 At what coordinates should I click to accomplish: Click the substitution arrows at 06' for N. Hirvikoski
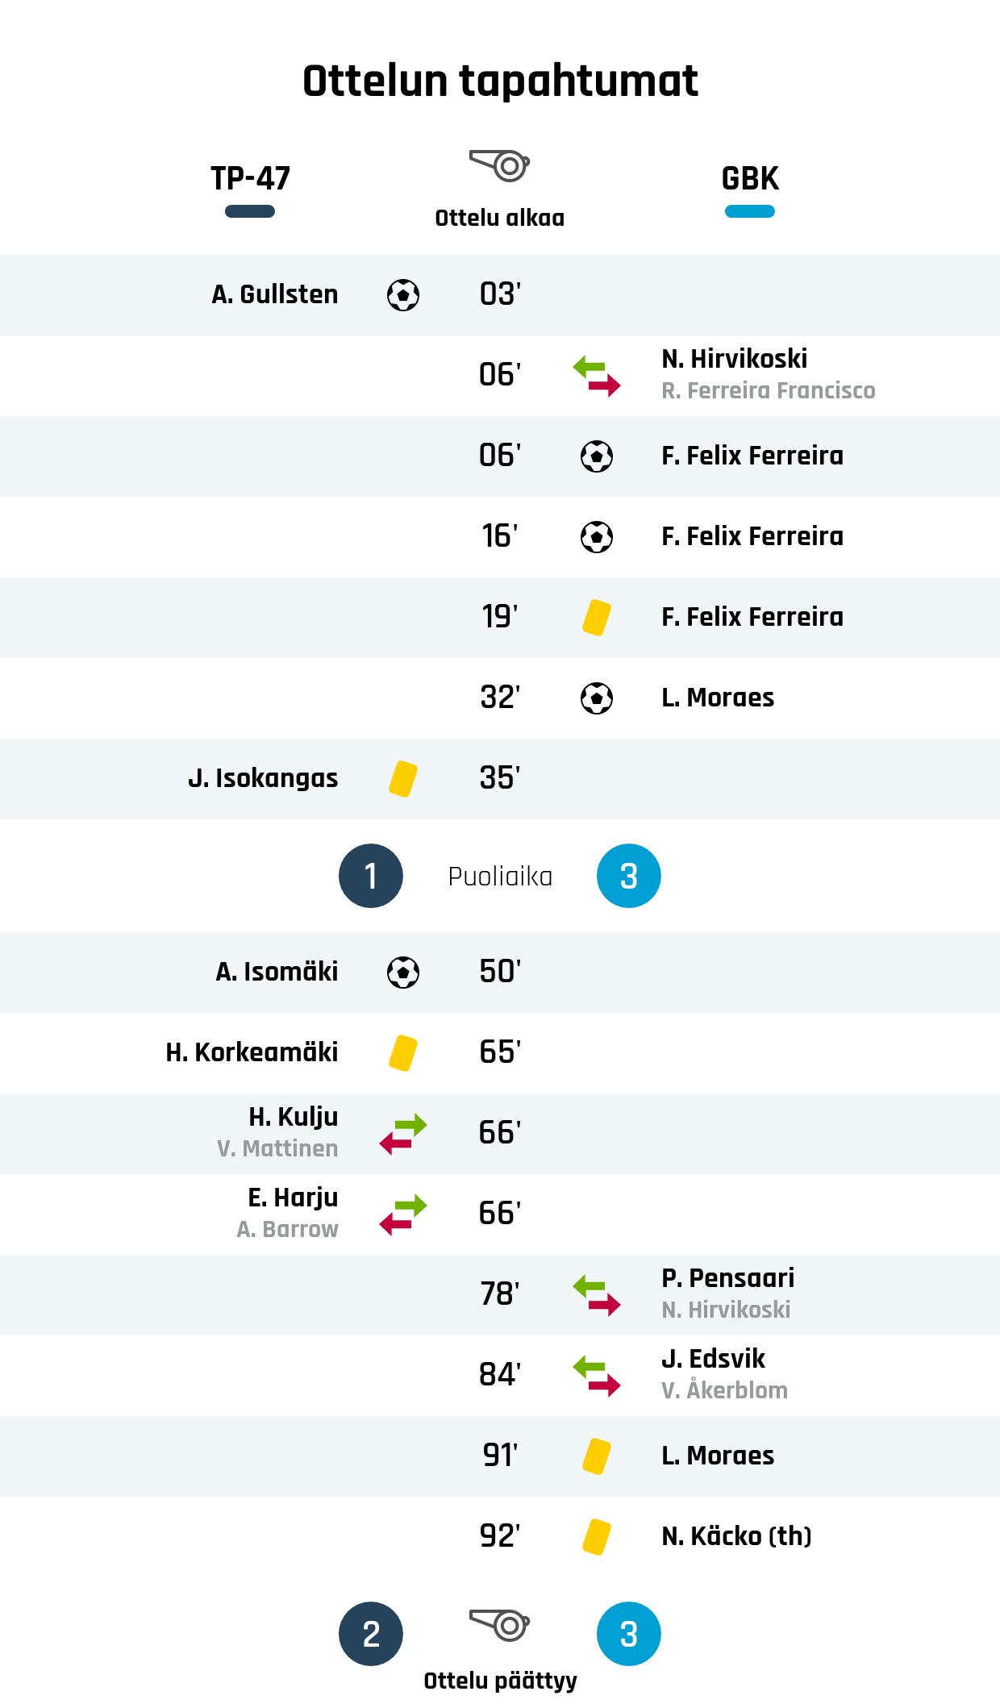pos(597,376)
